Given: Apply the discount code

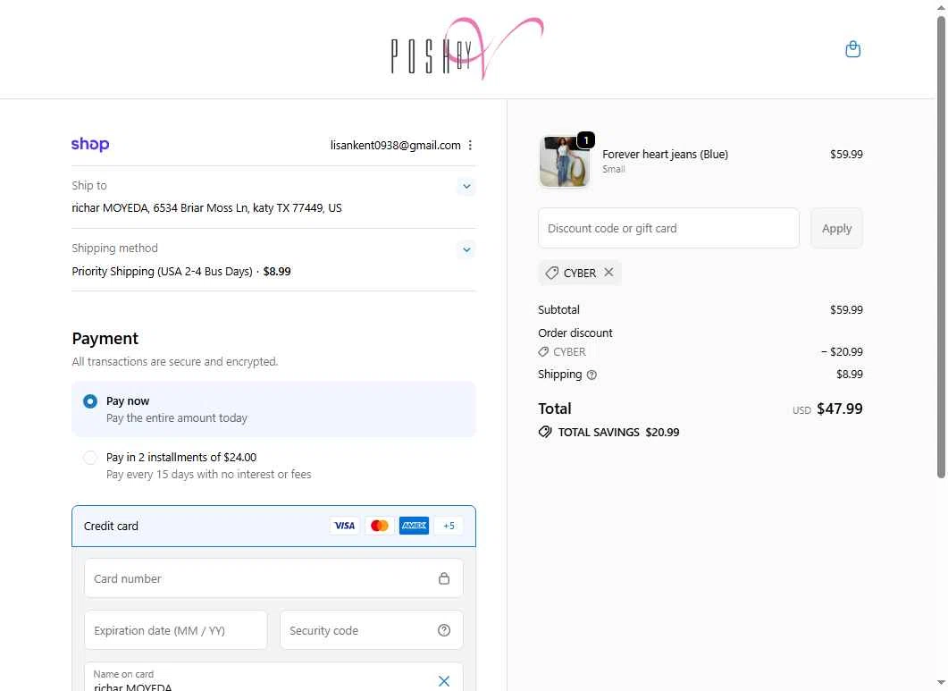Looking at the screenshot, I should [836, 228].
